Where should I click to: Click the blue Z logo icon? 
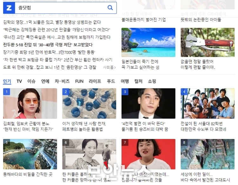tap(9, 8)
